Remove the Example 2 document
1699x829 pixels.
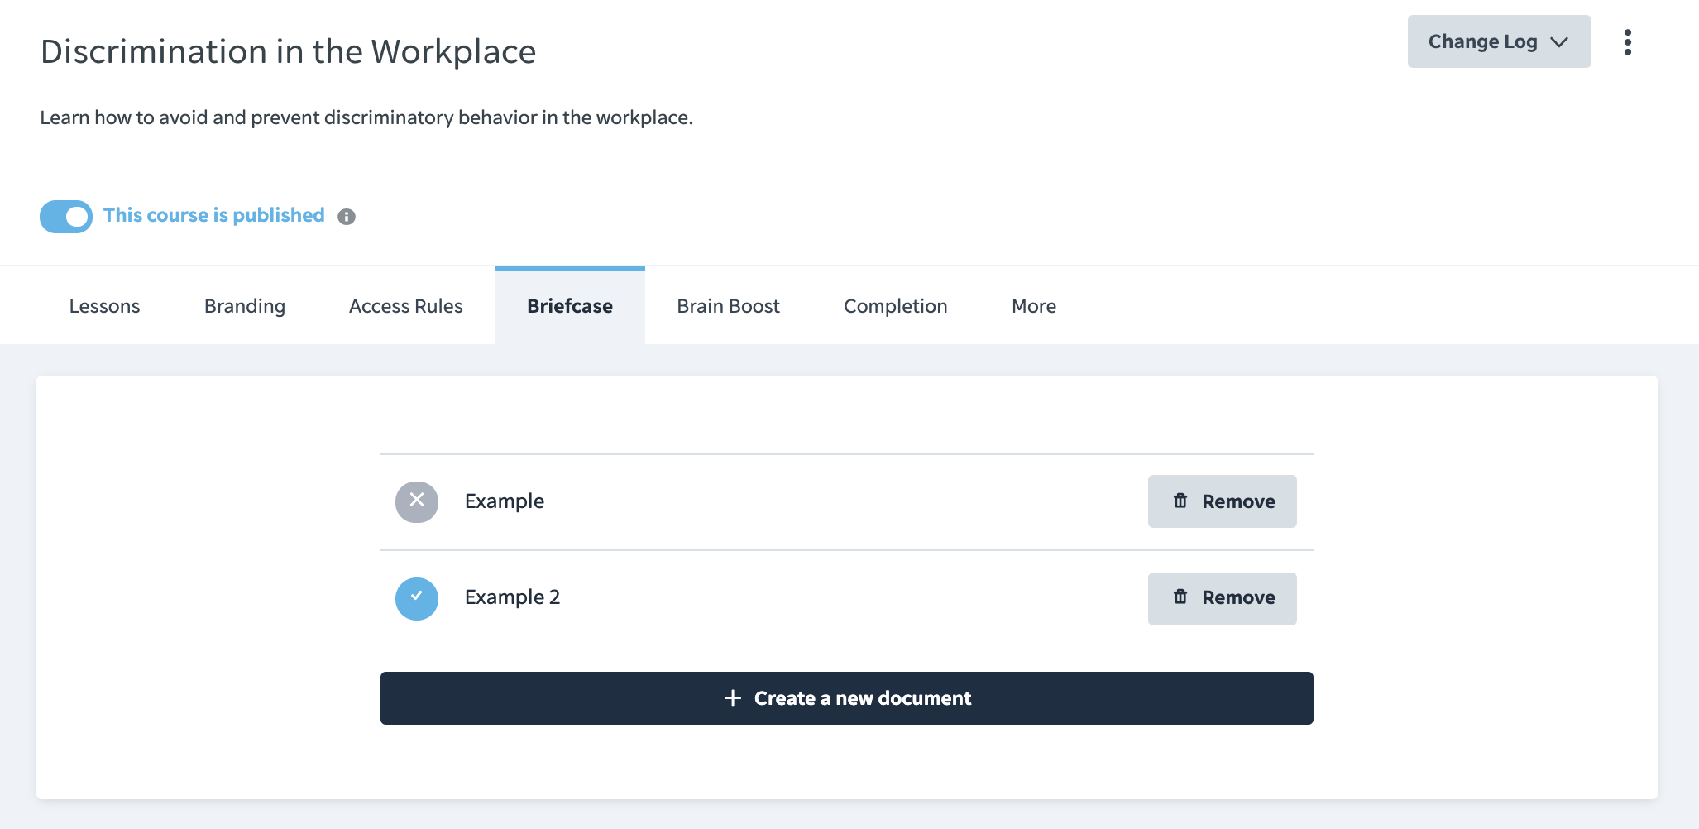[1222, 598]
